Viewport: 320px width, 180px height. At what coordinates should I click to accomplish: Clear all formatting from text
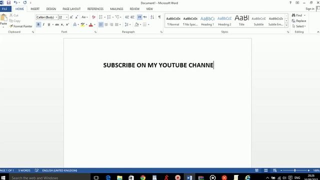point(93,17)
